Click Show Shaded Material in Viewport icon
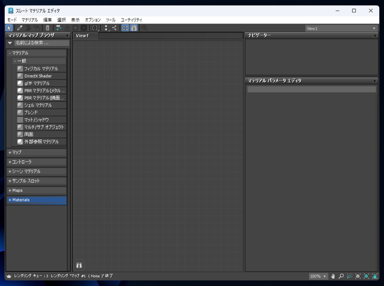The width and height of the screenshot is (384, 286). [75, 28]
